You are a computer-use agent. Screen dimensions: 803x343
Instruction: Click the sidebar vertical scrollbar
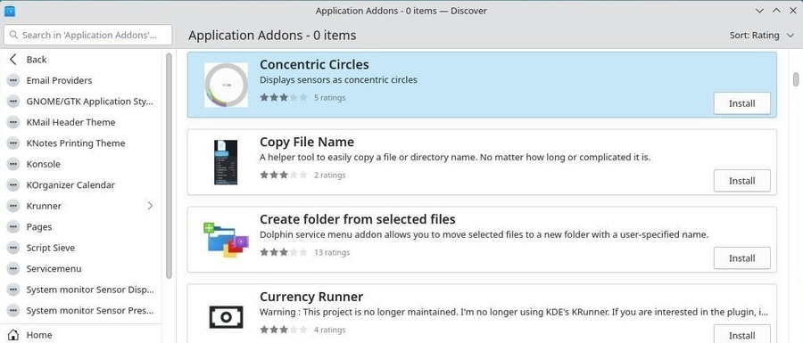coord(169,166)
